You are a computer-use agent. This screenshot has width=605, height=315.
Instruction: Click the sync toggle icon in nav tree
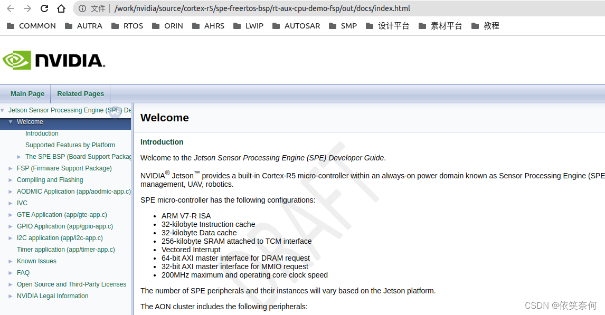(x=115, y=112)
